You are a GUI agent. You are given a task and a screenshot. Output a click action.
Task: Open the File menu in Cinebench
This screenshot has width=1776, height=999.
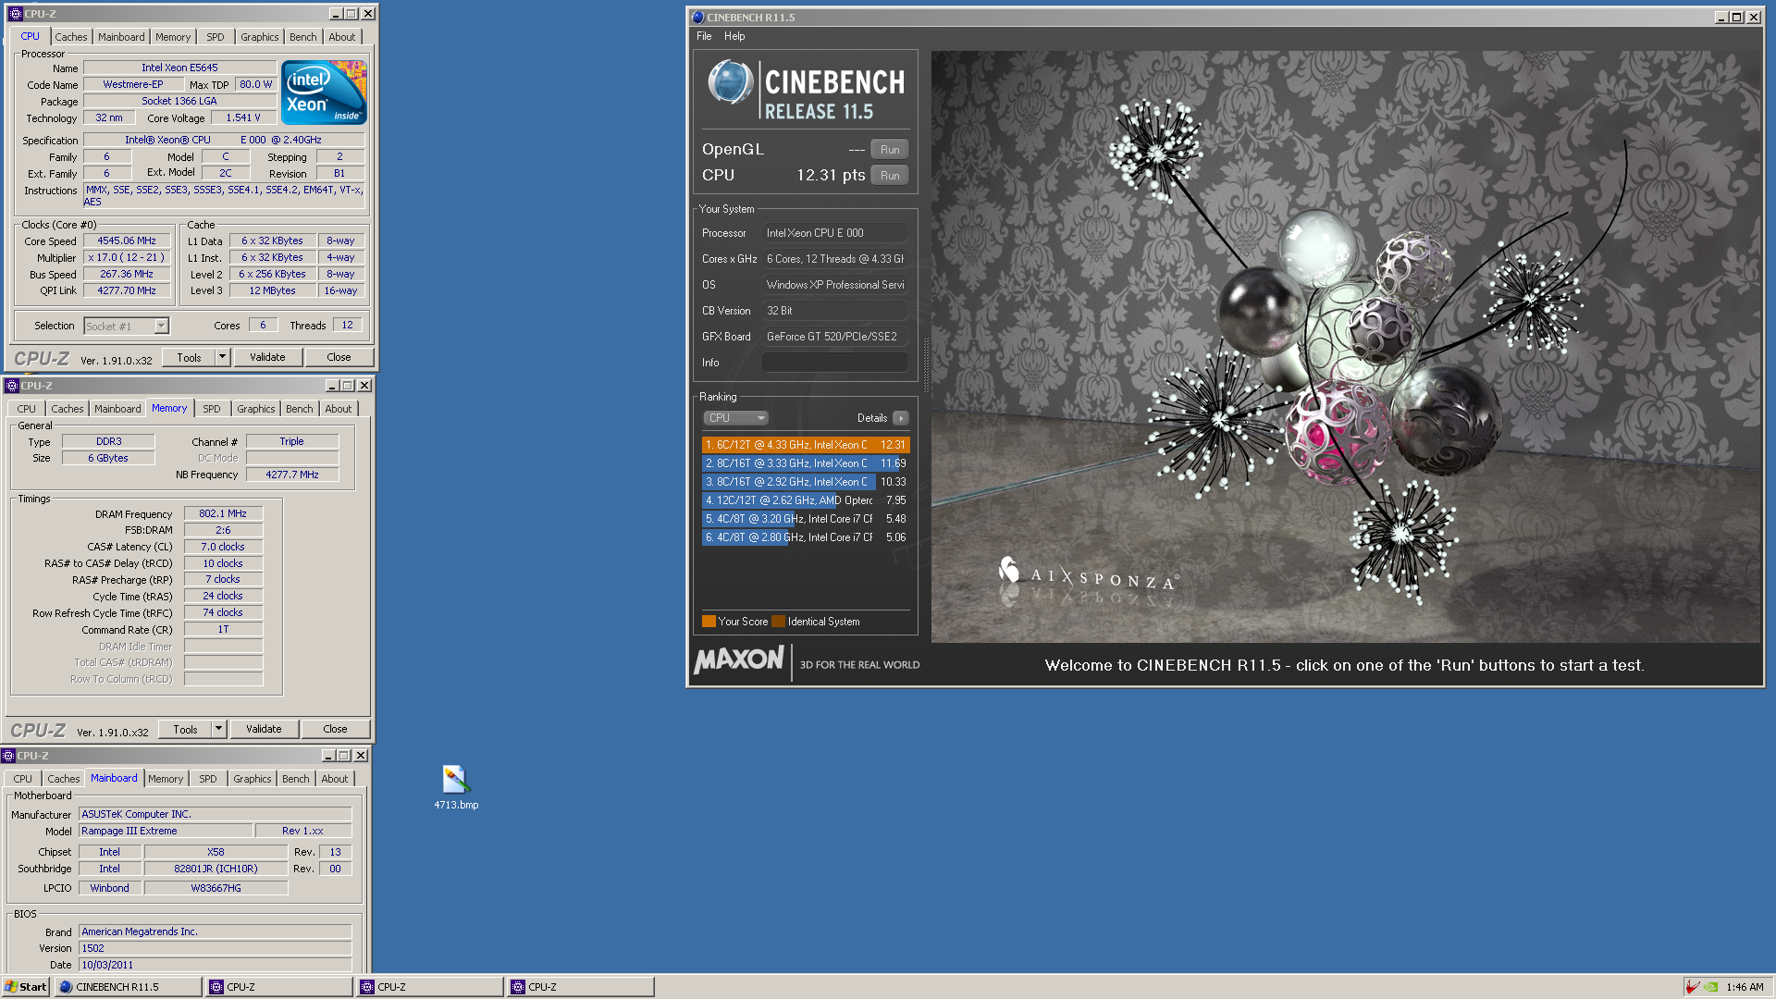704,36
